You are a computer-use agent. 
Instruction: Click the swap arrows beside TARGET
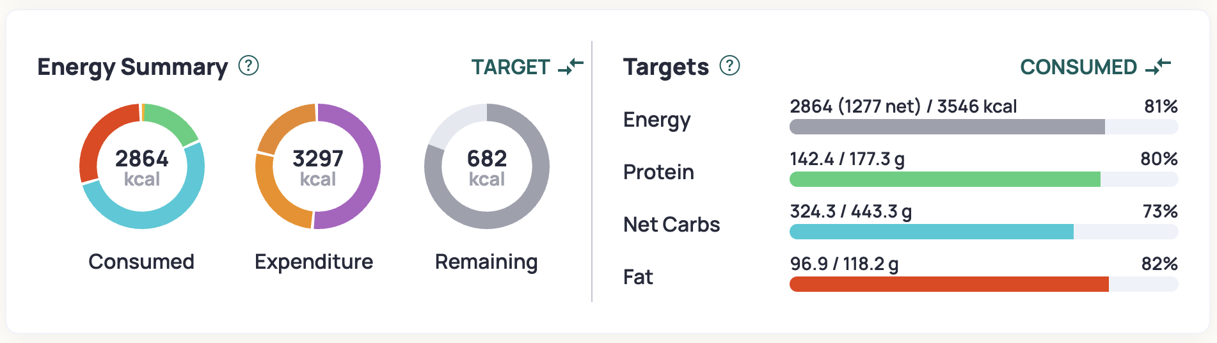571,66
